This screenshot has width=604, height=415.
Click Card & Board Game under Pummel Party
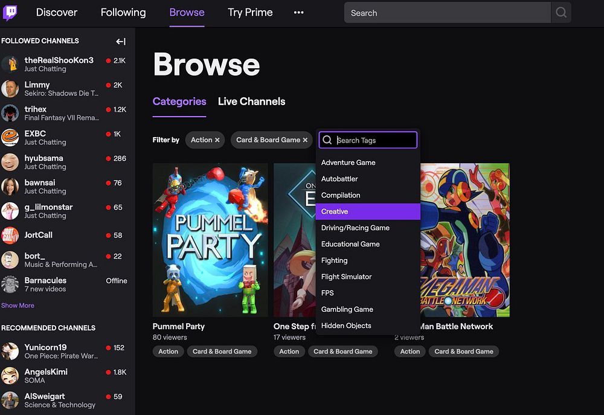tap(222, 352)
